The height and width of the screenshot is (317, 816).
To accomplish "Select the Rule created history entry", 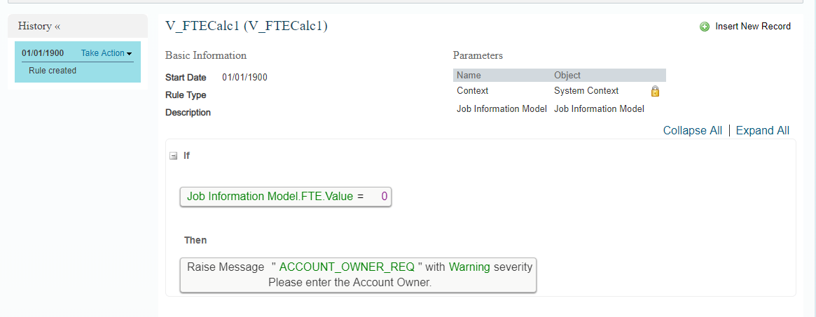I will pyautogui.click(x=53, y=71).
